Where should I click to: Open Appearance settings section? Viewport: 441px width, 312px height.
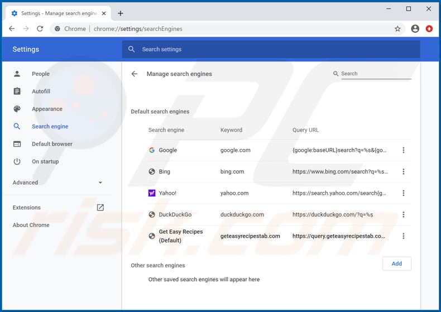tap(47, 109)
